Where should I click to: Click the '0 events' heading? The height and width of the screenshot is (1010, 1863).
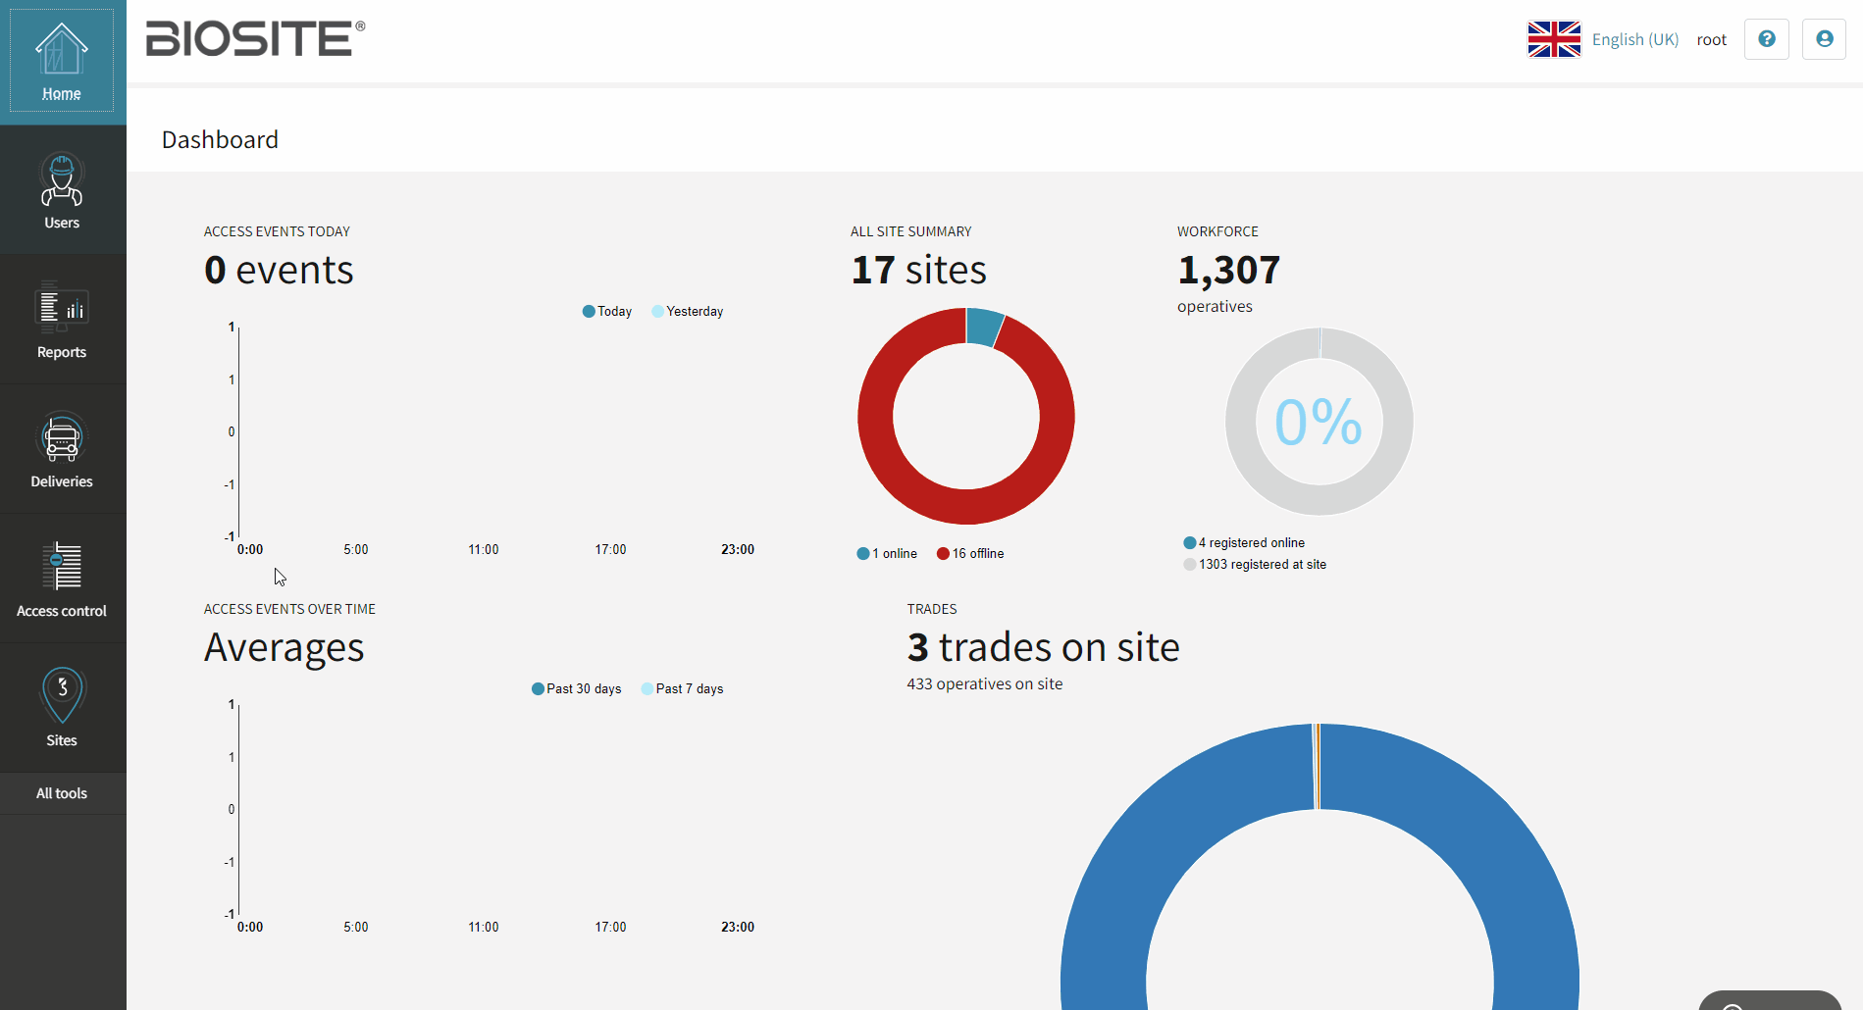279,270
